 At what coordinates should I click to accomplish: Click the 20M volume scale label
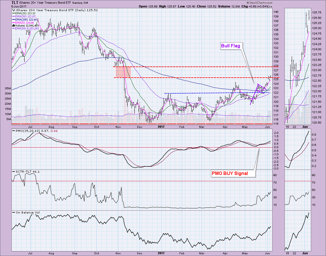coord(8,104)
